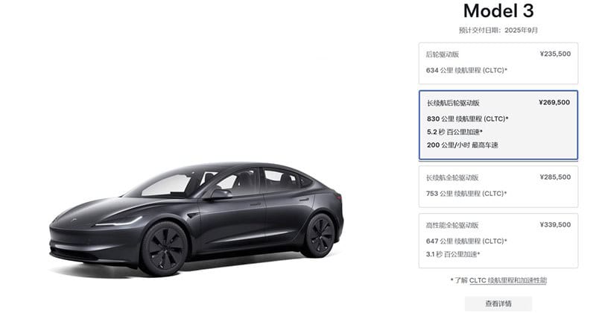Click the car's front wheel
Viewport: 596px width, 313px height.
(x=165, y=249)
